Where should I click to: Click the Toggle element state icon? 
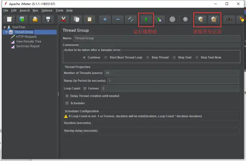(x=131, y=19)
